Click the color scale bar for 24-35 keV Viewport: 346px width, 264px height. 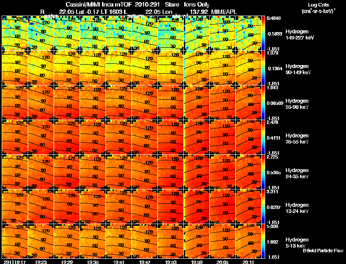tap(263, 172)
